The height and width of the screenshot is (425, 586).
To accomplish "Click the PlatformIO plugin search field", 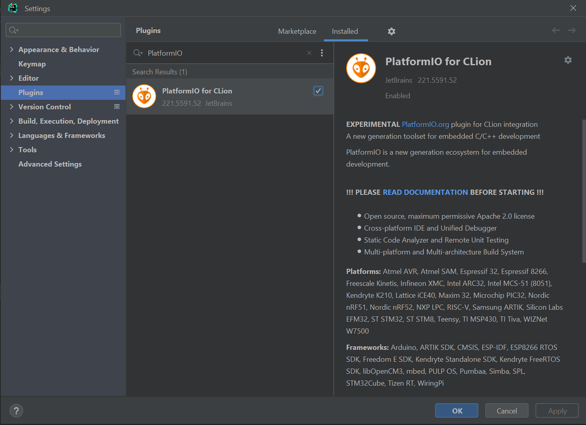I will (225, 53).
